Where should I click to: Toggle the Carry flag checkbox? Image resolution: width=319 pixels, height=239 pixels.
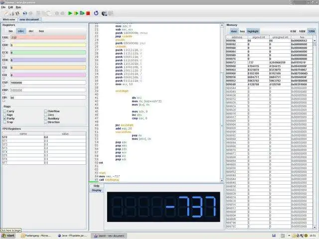4,111
